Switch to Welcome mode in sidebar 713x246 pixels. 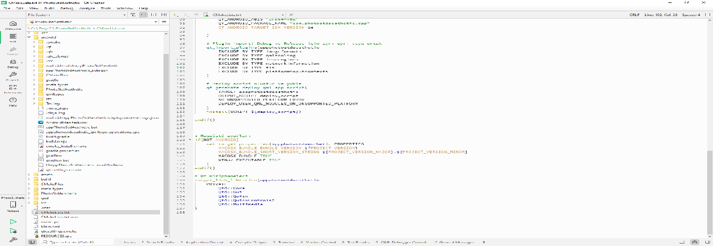[x=13, y=25]
